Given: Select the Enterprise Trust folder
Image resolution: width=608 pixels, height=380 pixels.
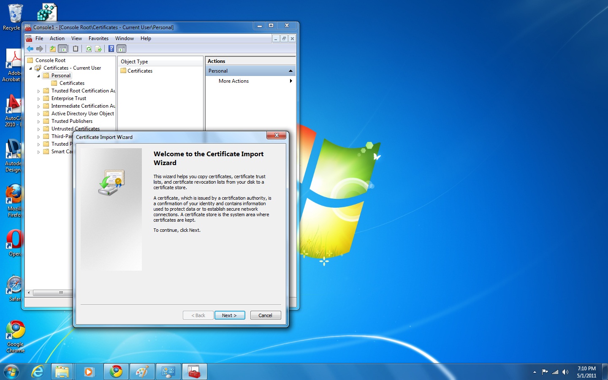Looking at the screenshot, I should click(x=69, y=98).
